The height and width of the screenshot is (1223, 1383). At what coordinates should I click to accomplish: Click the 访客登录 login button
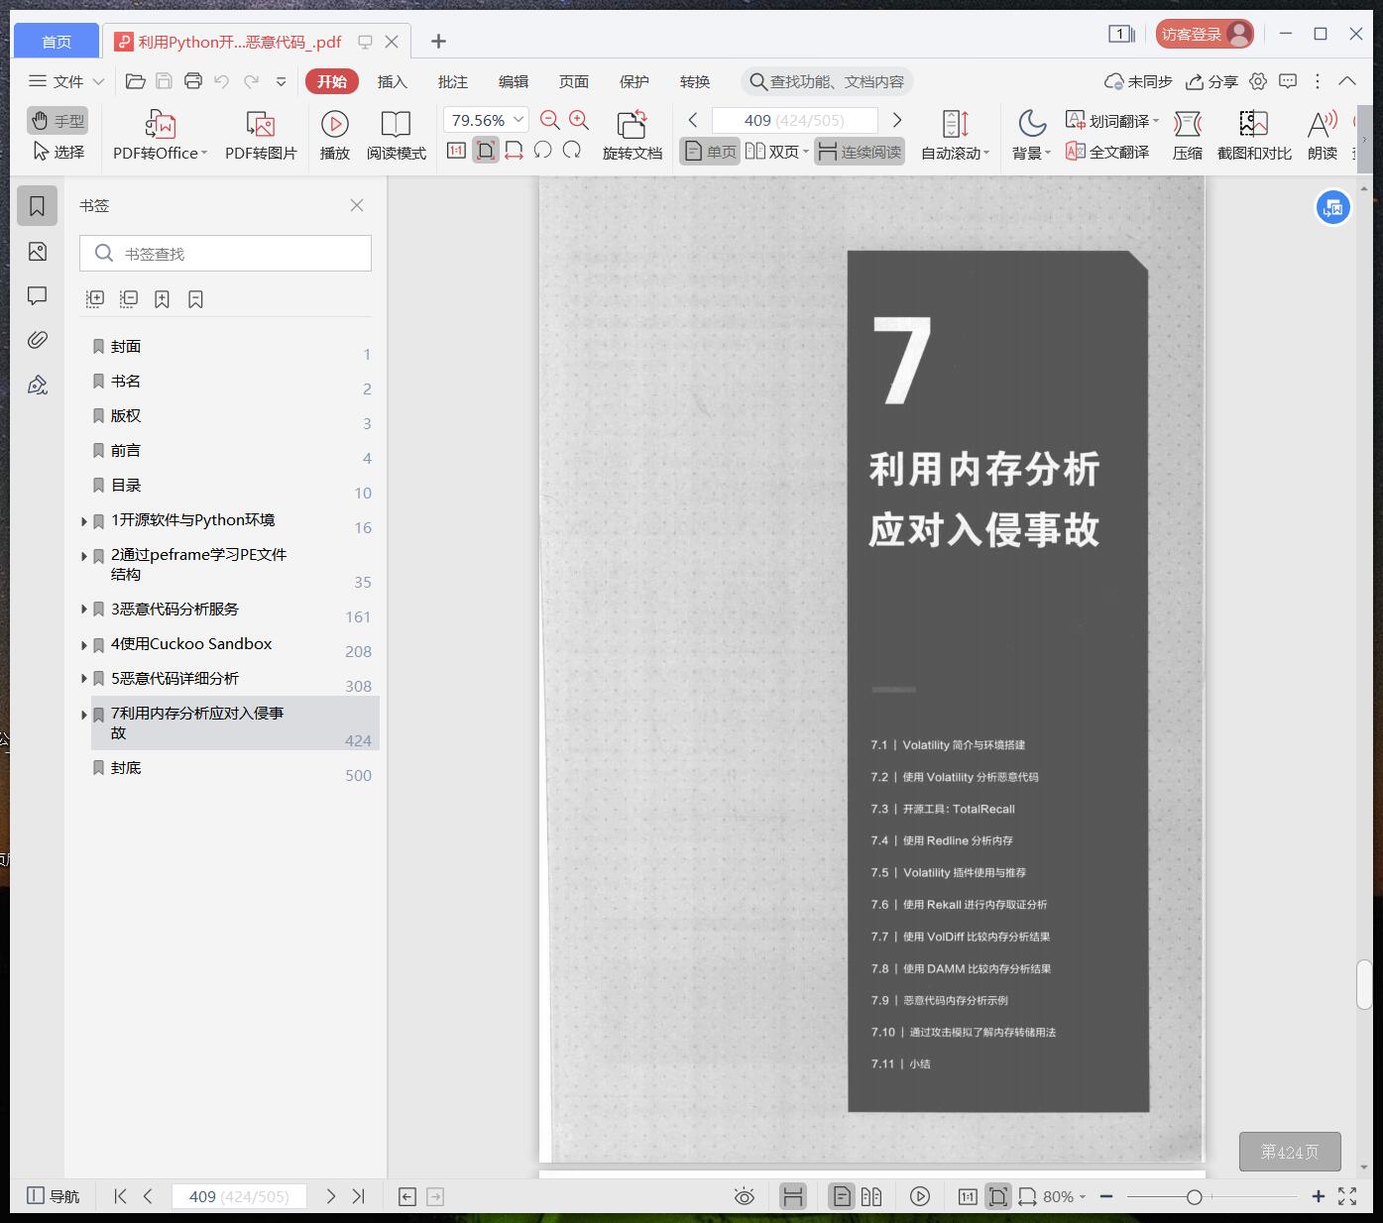click(x=1205, y=34)
